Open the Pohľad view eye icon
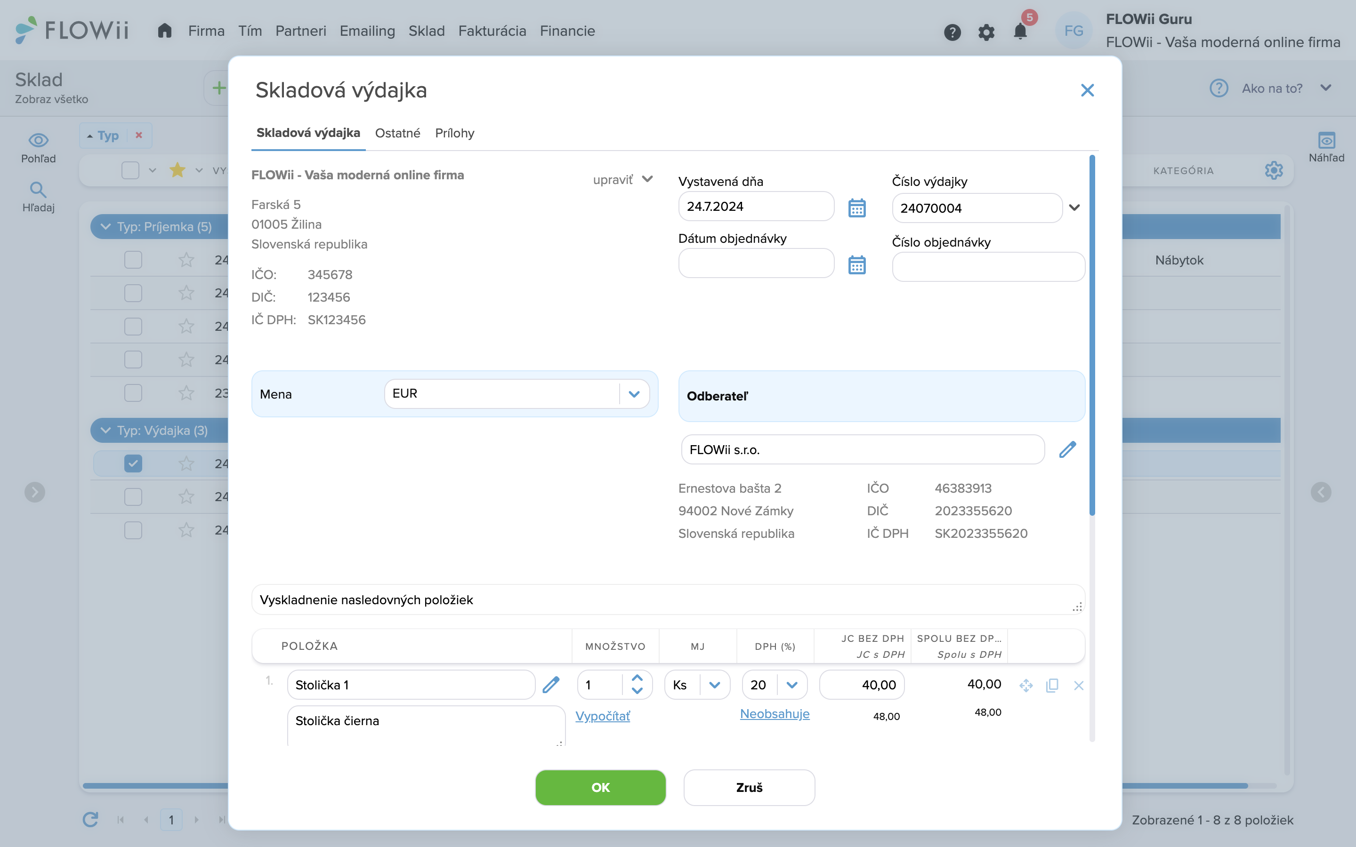Image resolution: width=1356 pixels, height=847 pixels. tap(38, 140)
